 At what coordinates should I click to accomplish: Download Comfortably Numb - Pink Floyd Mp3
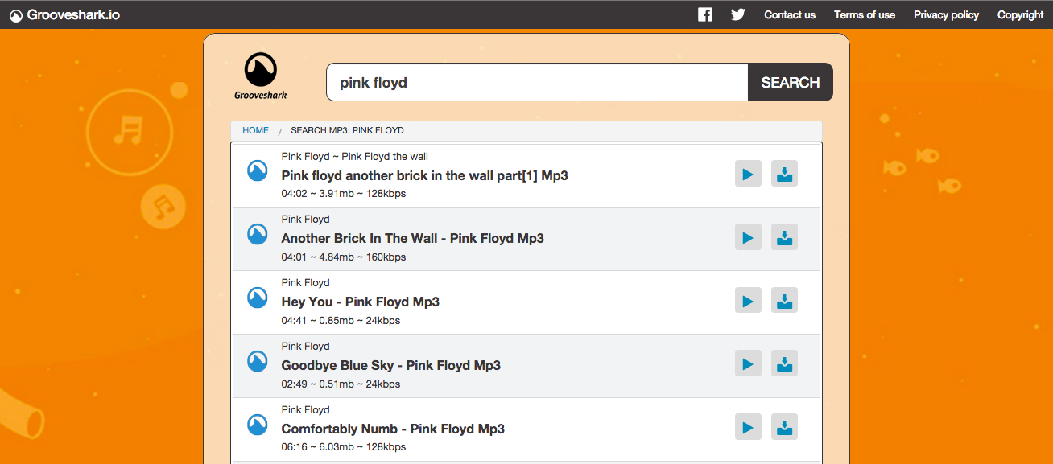point(785,427)
